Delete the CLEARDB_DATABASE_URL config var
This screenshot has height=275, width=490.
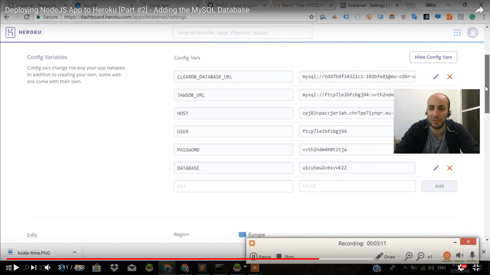450,77
